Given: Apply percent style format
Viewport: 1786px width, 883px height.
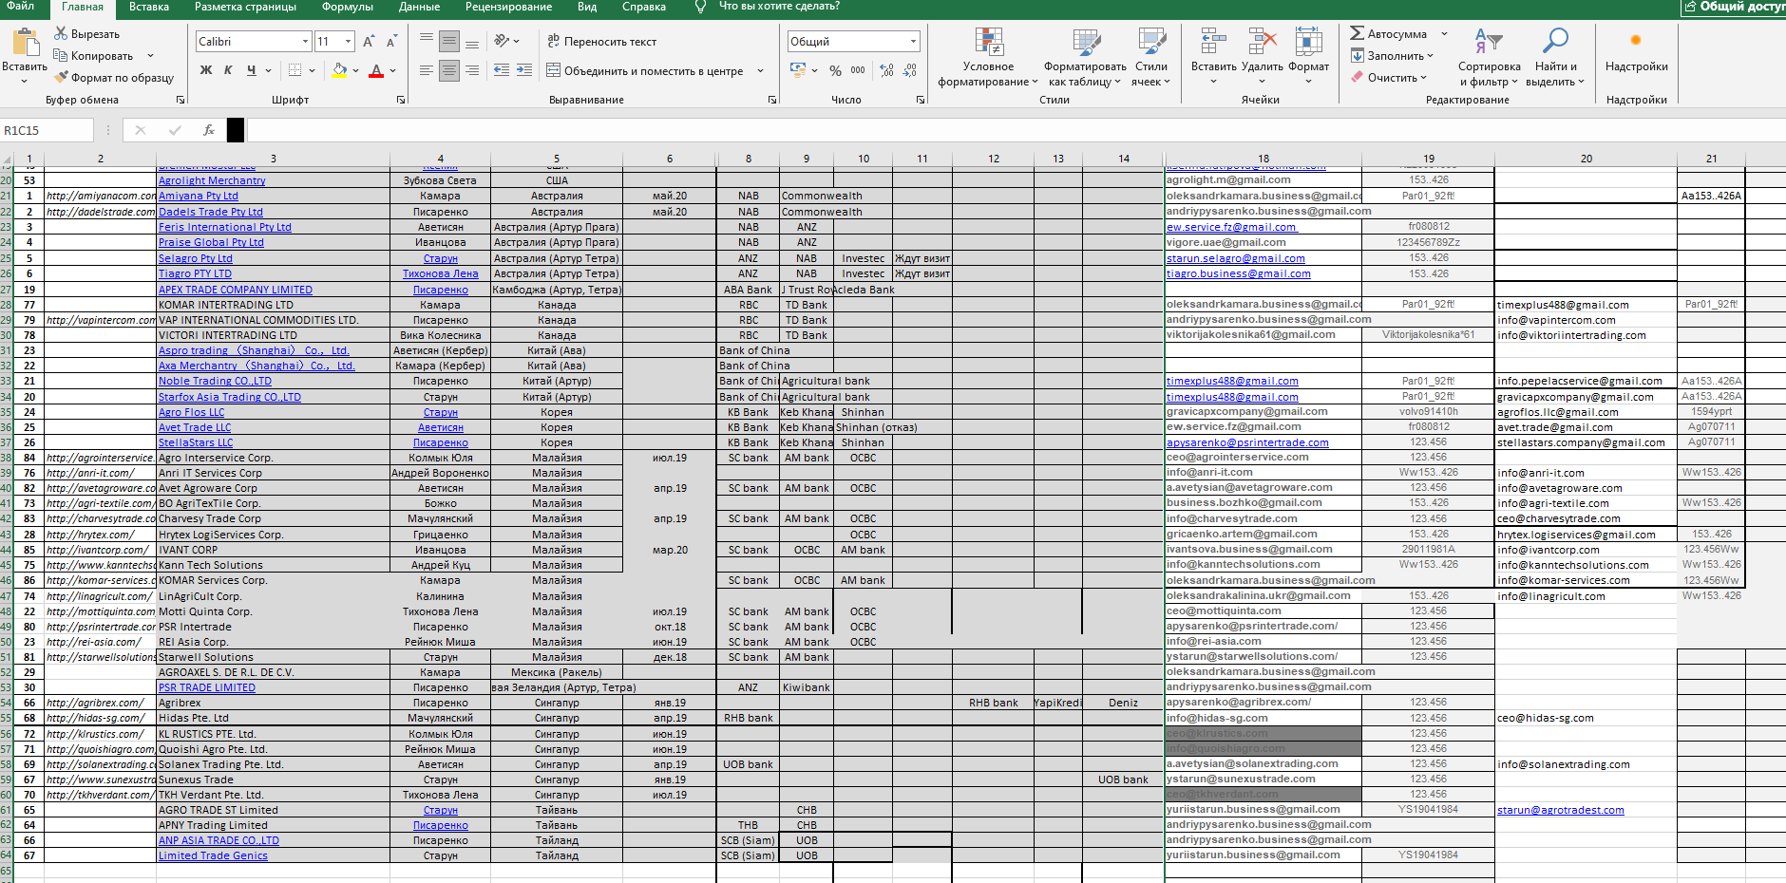Looking at the screenshot, I should 835,70.
